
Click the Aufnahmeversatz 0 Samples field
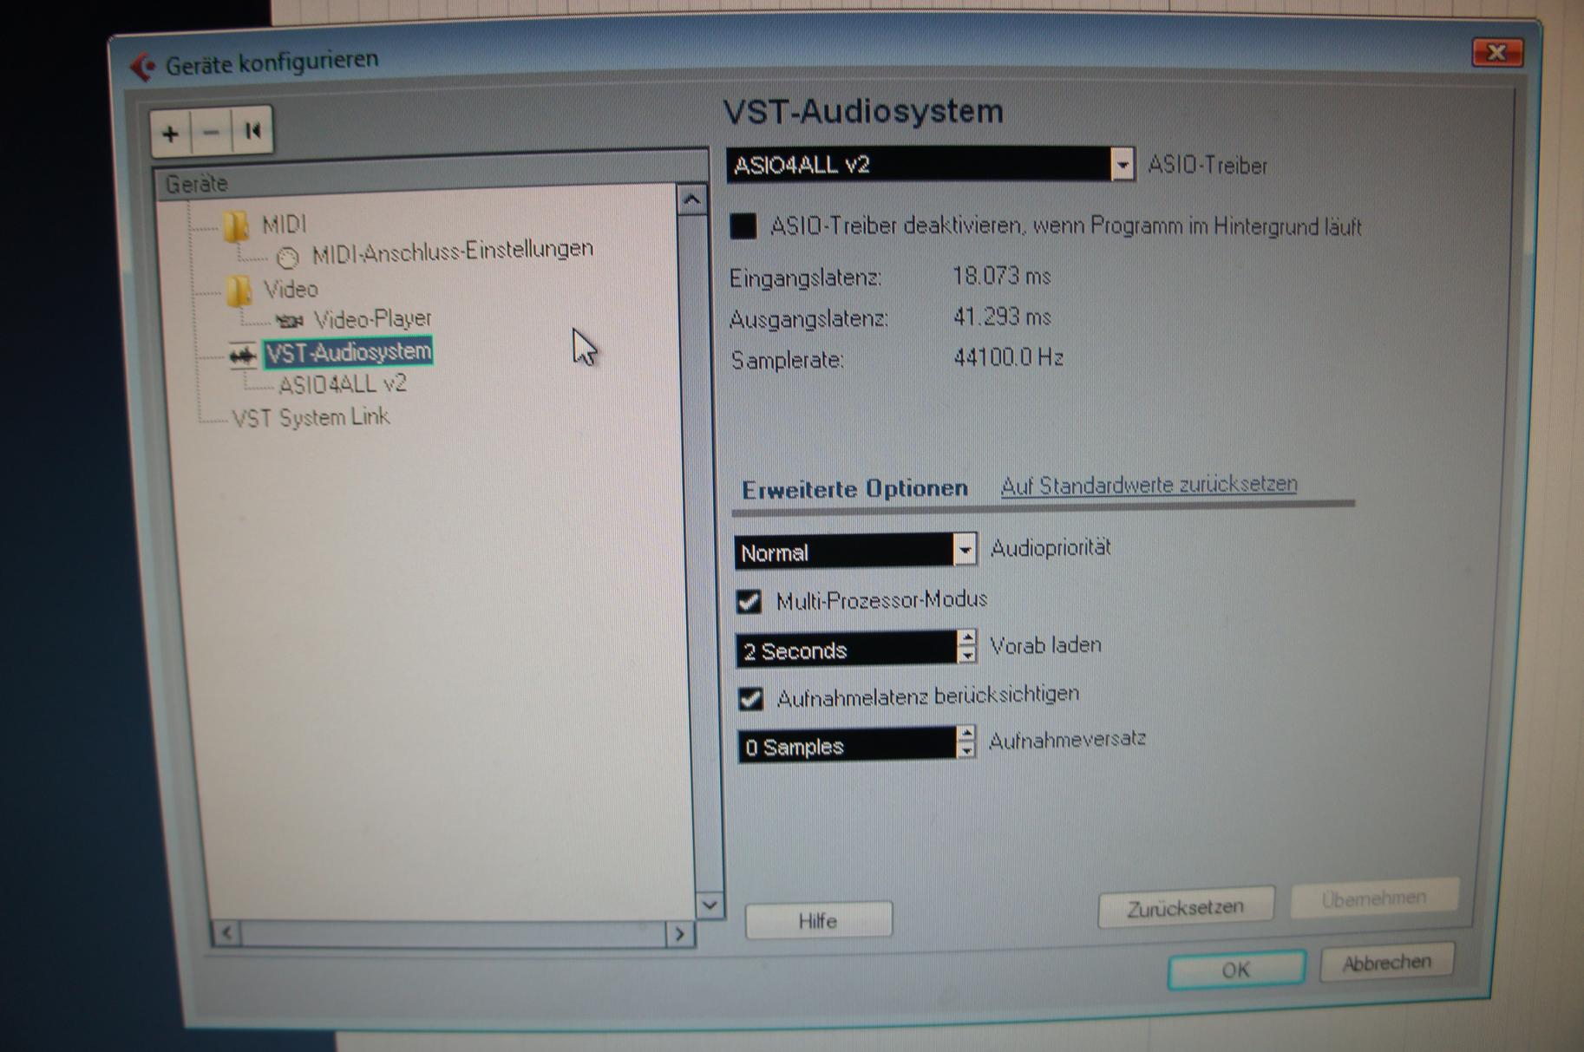(848, 745)
